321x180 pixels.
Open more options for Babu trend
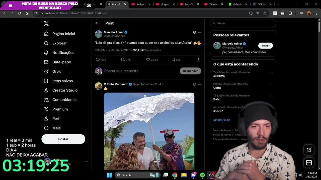(271, 96)
